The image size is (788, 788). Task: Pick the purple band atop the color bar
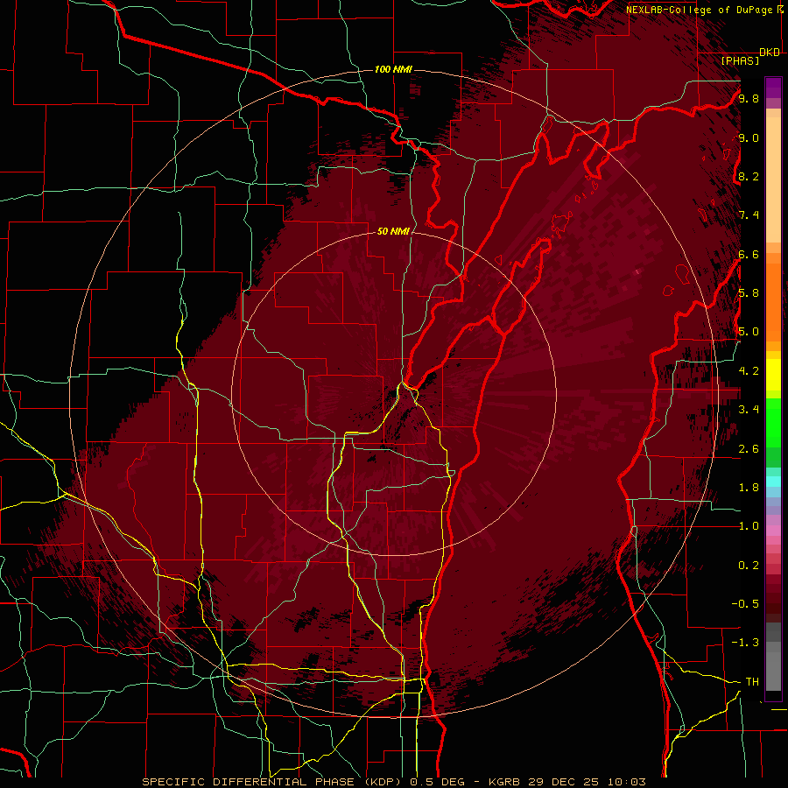tap(773, 88)
